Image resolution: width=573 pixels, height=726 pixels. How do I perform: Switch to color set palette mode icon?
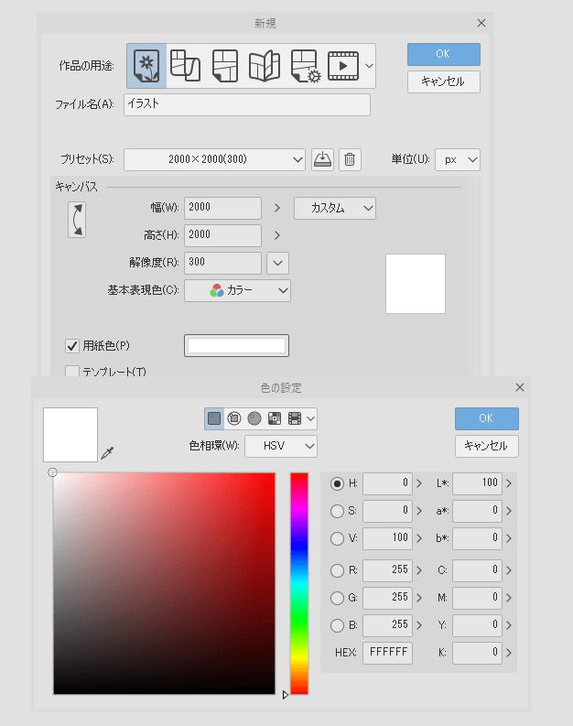pos(275,418)
